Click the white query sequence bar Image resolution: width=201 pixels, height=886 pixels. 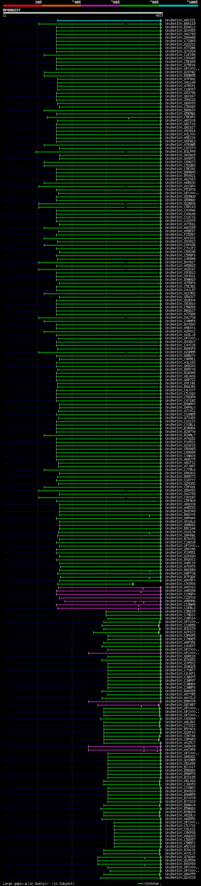tap(83, 13)
